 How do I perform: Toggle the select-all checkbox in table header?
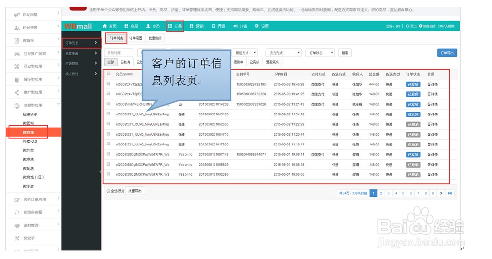click(x=109, y=74)
